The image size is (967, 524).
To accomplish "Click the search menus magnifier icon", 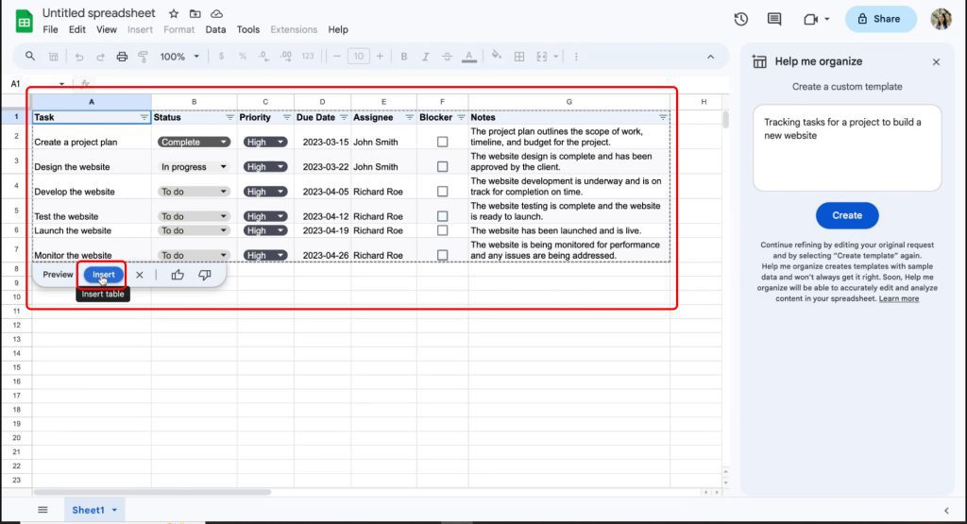I will [30, 57].
